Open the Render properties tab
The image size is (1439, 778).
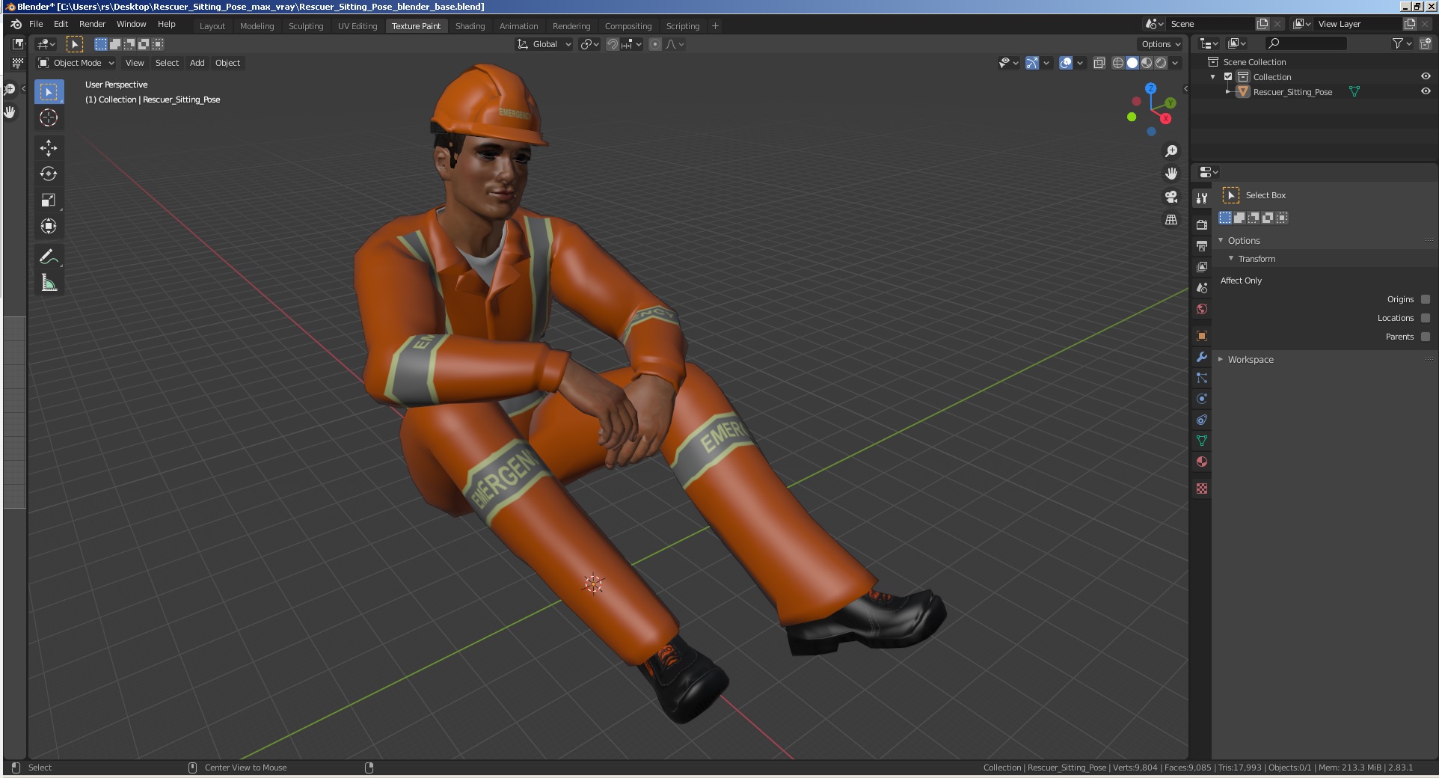pyautogui.click(x=1202, y=224)
